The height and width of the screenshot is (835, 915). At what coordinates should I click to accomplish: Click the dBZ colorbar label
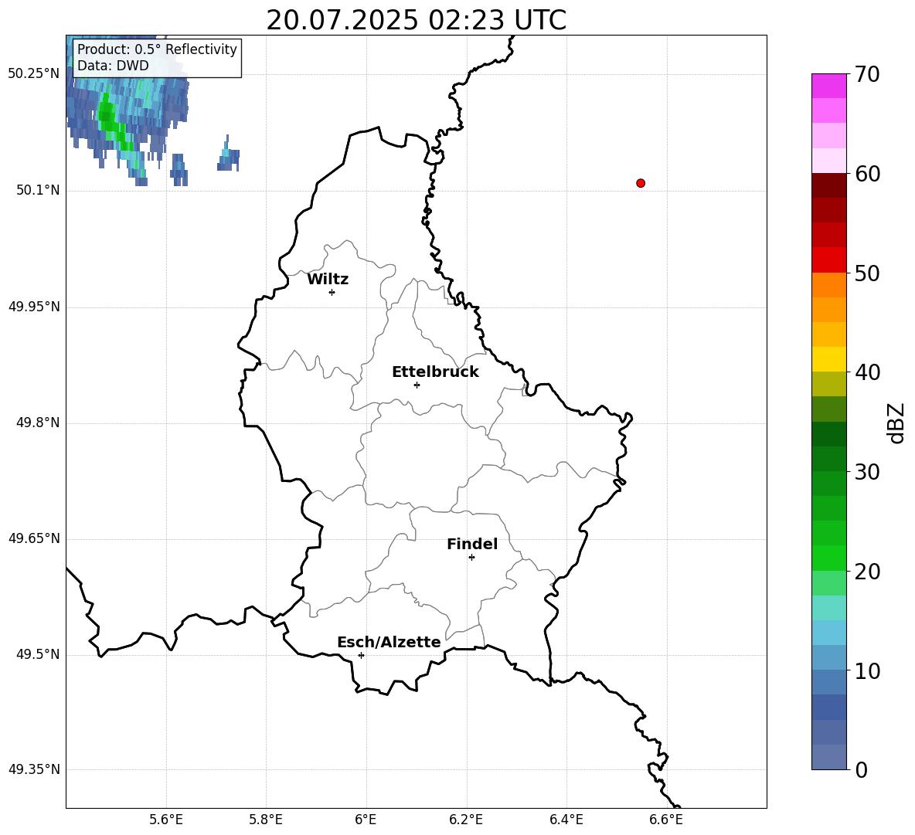(x=896, y=423)
